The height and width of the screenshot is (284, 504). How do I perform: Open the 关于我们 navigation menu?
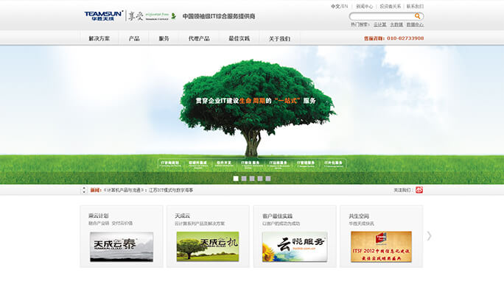tap(279, 39)
